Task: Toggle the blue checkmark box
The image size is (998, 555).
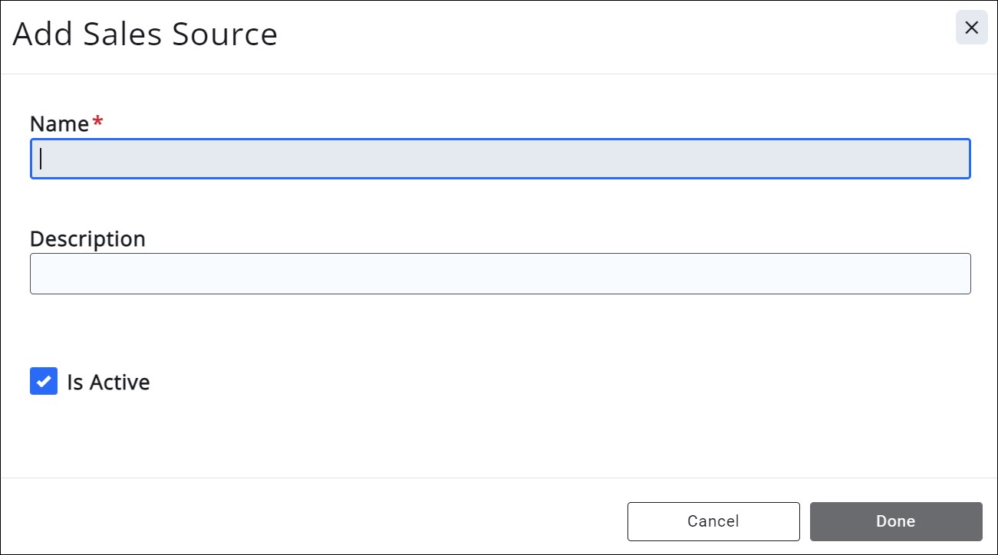Action: pos(44,381)
